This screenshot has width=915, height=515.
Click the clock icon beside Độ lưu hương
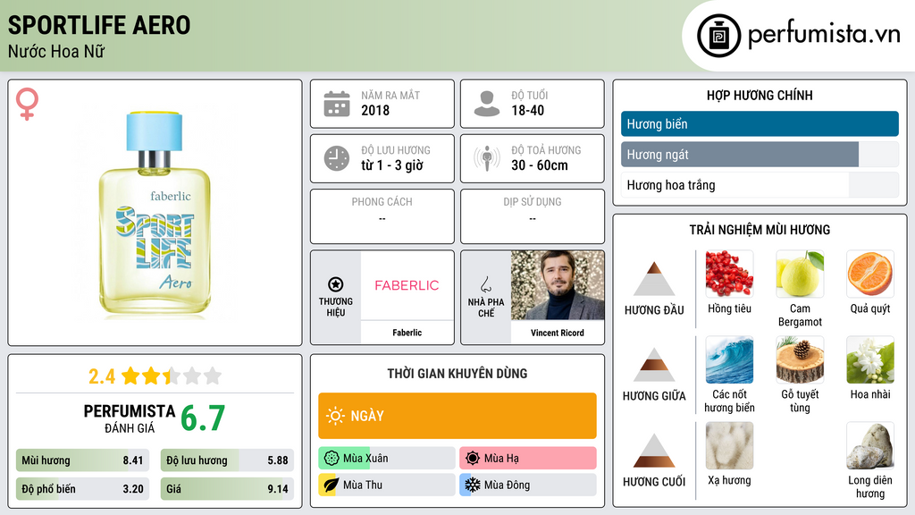tap(337, 158)
